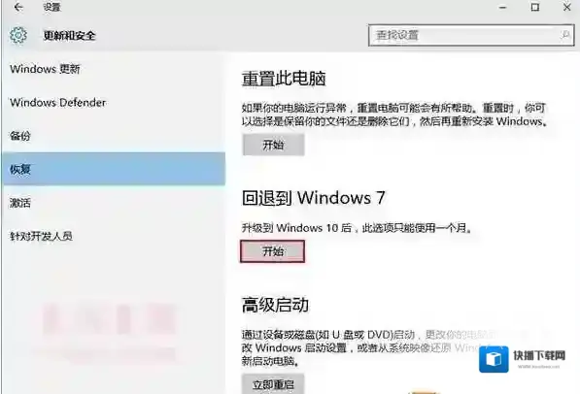Maximize the Settings window
The width and height of the screenshot is (580, 394).
tap(535, 7)
